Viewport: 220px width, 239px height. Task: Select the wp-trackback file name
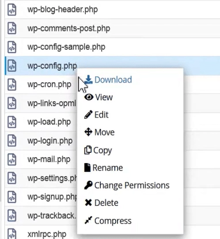(x=52, y=216)
